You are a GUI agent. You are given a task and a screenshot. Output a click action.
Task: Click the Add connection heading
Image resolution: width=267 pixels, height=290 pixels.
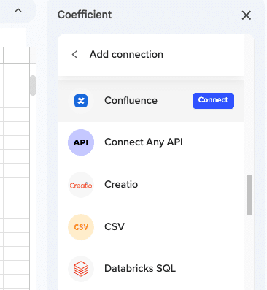click(x=126, y=54)
